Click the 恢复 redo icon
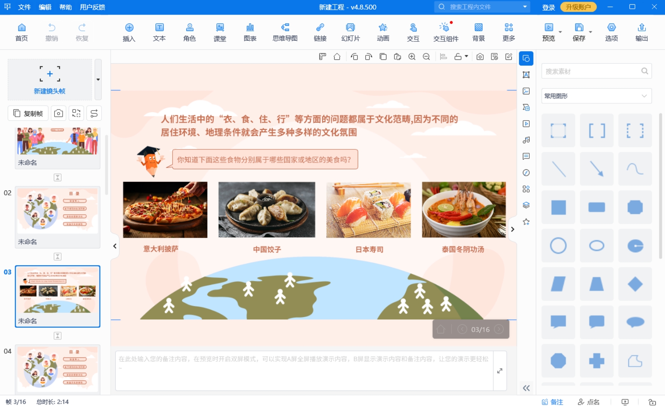The height and width of the screenshot is (407, 665). pyautogui.click(x=82, y=32)
